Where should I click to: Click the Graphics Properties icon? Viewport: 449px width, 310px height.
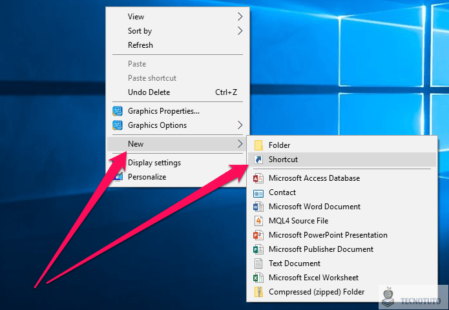tap(118, 111)
